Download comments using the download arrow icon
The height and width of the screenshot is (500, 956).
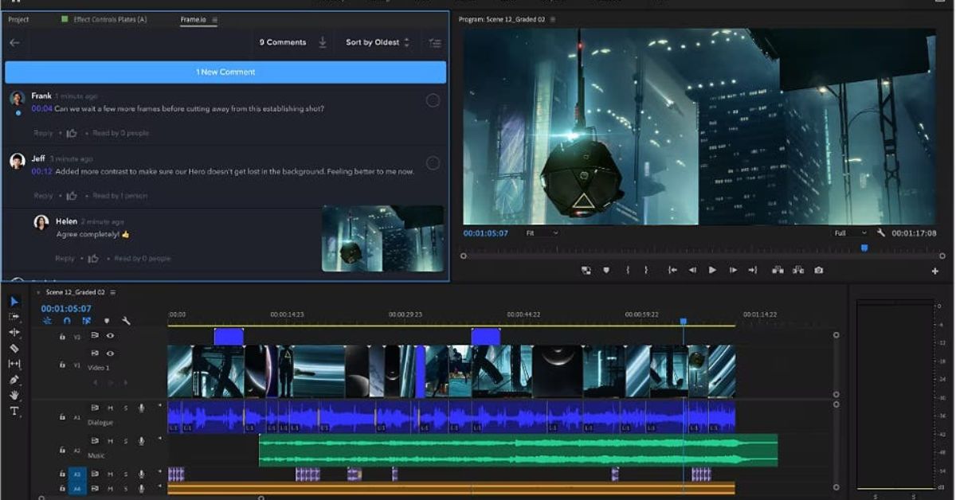coord(323,42)
